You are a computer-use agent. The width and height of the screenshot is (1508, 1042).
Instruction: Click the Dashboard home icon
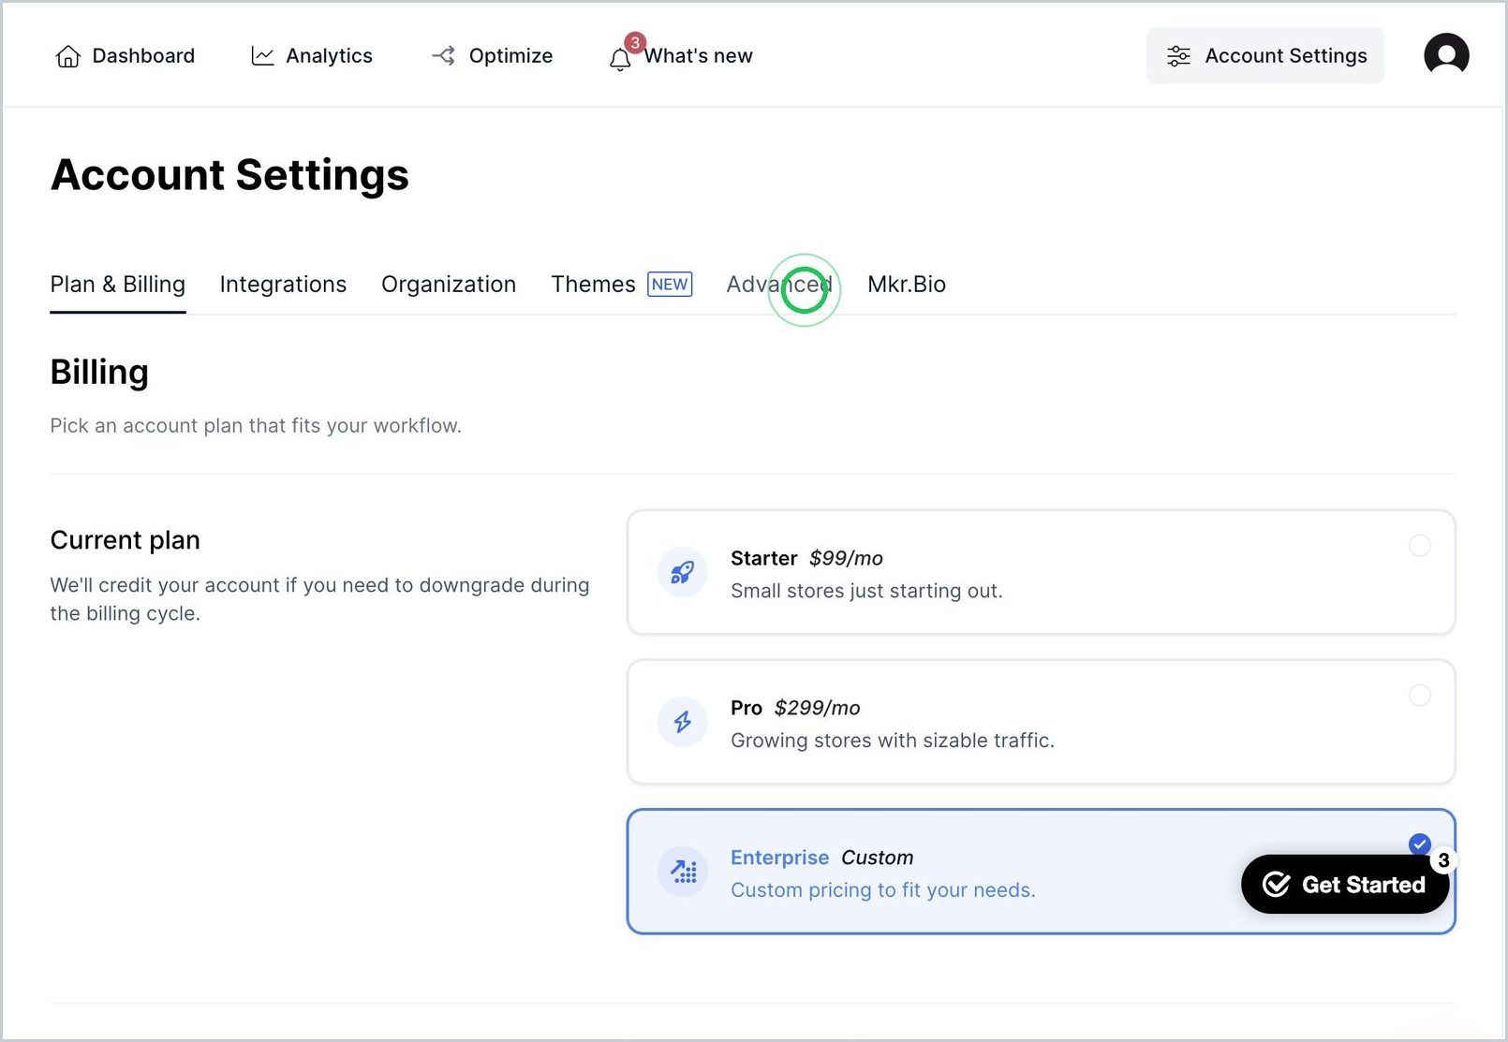pyautogui.click(x=67, y=56)
